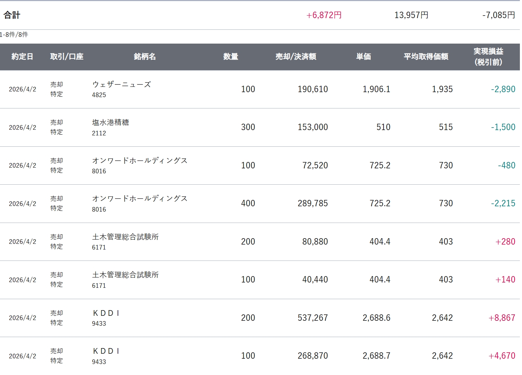
Task: Open 土木管理総合試験所 in the 200-share row
Action: tap(125, 237)
